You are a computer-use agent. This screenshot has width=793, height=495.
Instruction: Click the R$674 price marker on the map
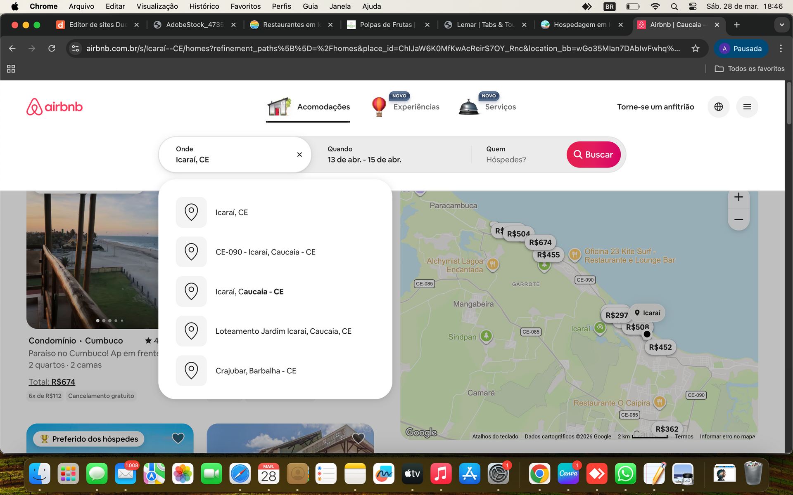point(540,243)
